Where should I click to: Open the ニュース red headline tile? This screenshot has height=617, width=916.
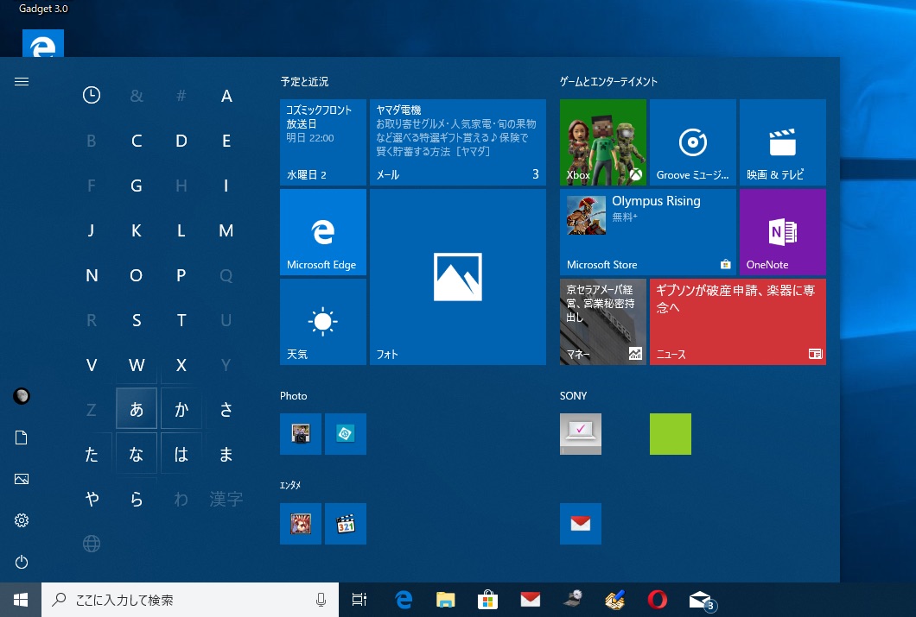tap(738, 322)
